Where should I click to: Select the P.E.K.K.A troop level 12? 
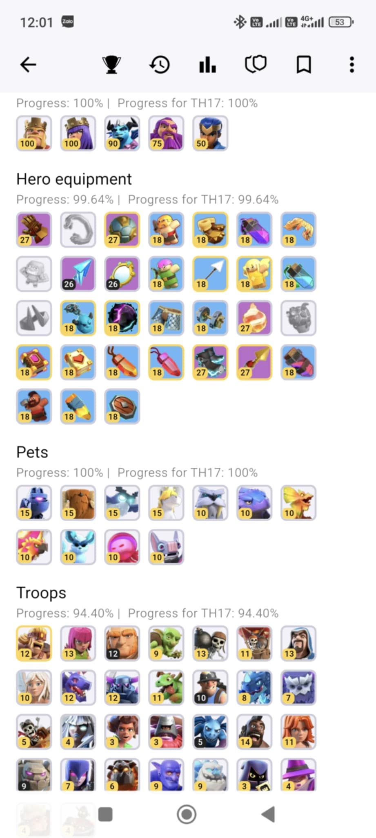point(122,687)
